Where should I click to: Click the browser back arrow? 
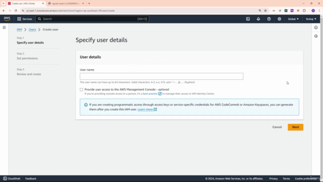(x=4, y=11)
